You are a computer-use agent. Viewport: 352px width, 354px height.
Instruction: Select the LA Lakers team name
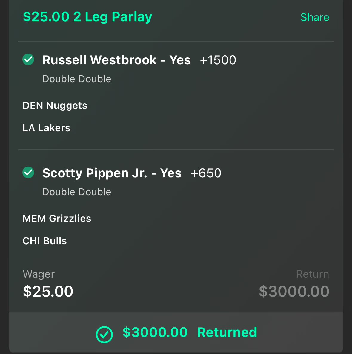coord(47,128)
